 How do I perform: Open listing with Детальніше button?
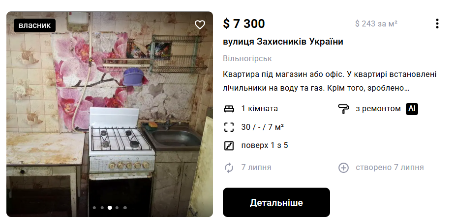tap(276, 202)
